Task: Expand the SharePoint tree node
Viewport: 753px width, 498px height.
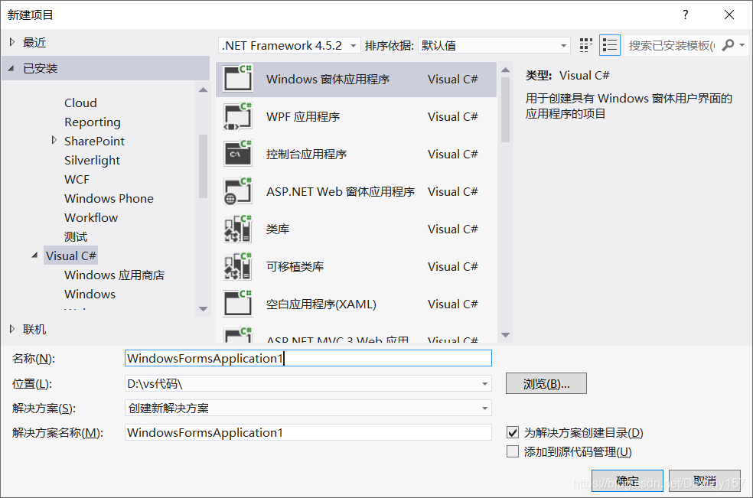Action: point(54,140)
